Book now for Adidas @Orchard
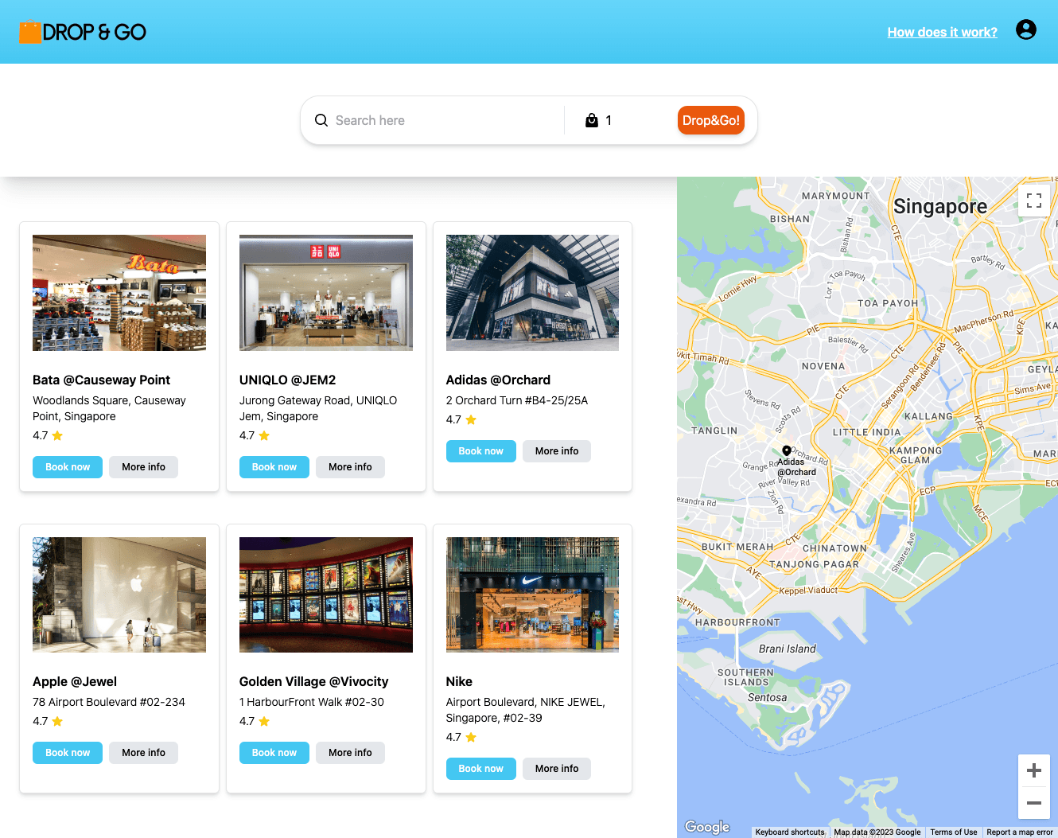 pyautogui.click(x=480, y=451)
